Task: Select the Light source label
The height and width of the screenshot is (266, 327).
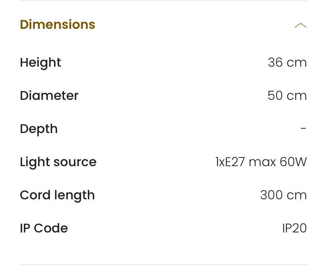Action: tap(58, 162)
